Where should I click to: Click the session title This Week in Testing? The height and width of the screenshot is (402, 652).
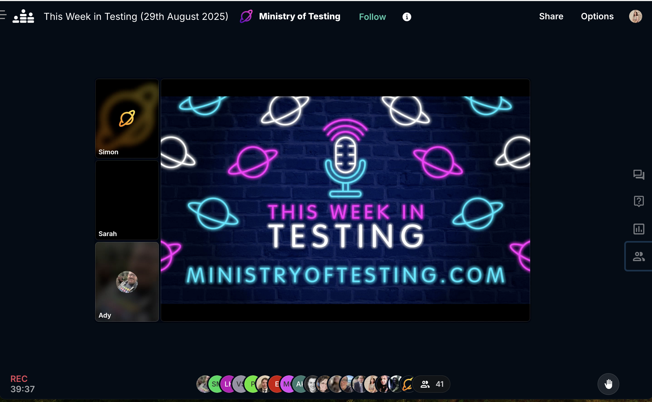click(136, 17)
